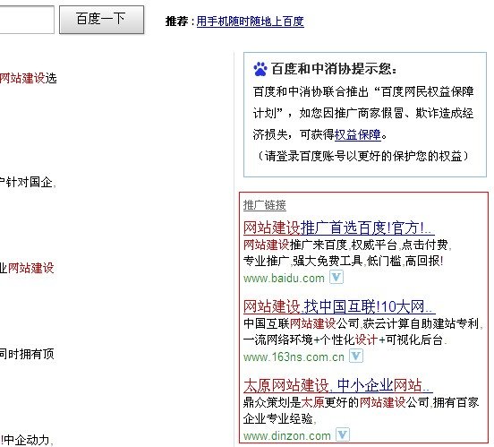Open ad titled 太原网站建设, 中小企业网站

(x=338, y=385)
